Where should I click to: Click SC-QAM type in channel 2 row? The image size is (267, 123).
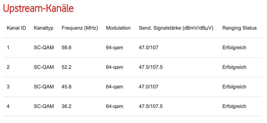44,67
